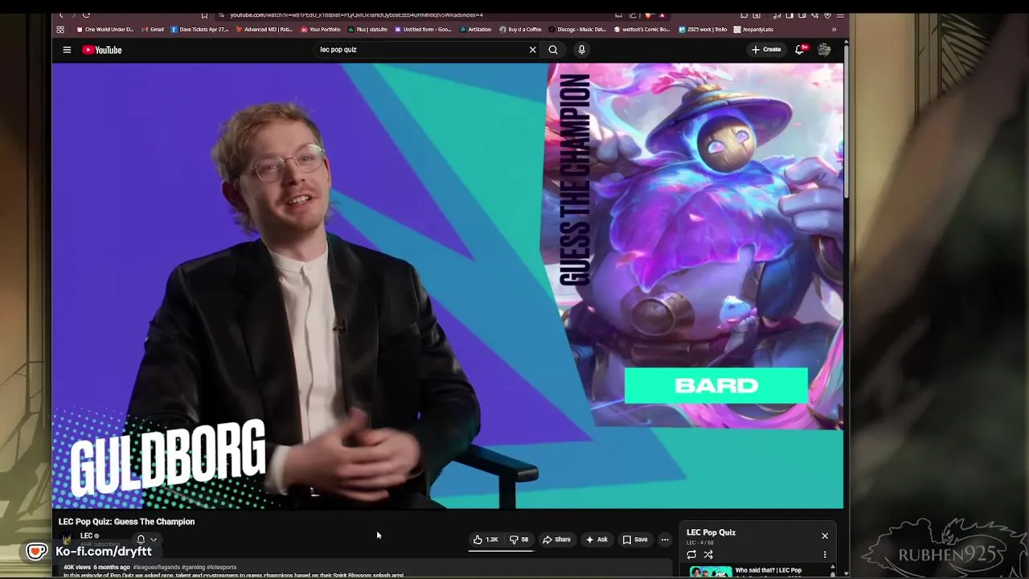1029x579 pixels.
Task: Run search with the magnifier button
Action: click(553, 50)
